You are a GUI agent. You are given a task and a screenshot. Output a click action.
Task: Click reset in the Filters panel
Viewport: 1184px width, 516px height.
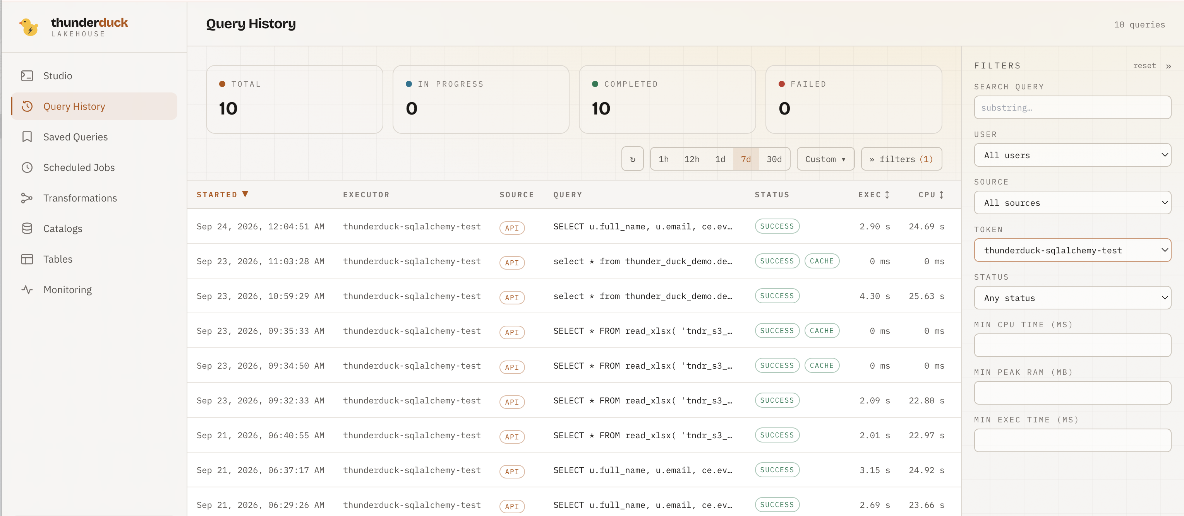click(x=1144, y=66)
